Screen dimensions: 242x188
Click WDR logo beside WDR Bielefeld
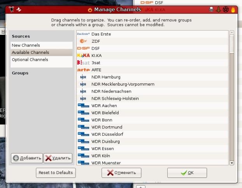[83, 113]
